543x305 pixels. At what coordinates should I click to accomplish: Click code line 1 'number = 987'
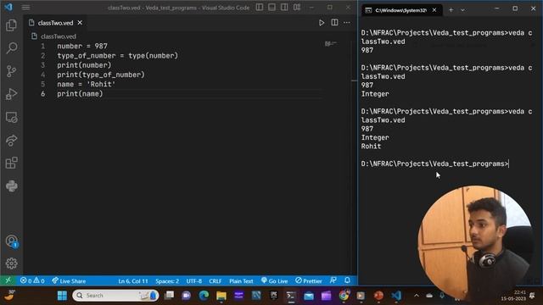click(82, 46)
